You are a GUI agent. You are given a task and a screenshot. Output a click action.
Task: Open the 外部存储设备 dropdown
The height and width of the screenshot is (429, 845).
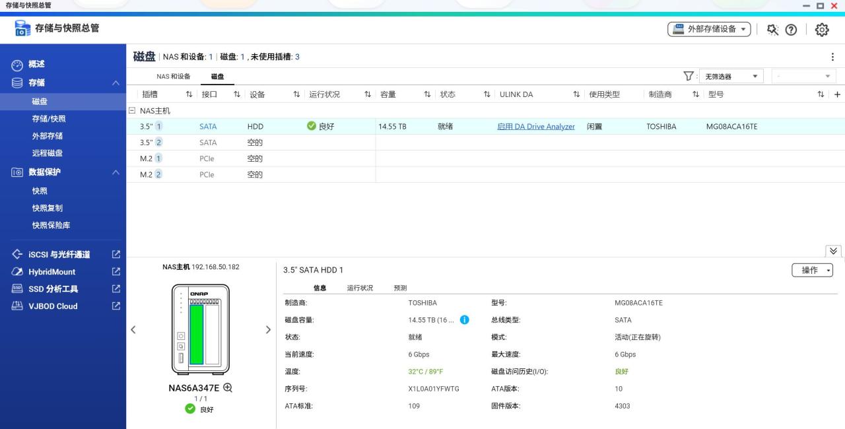point(709,29)
